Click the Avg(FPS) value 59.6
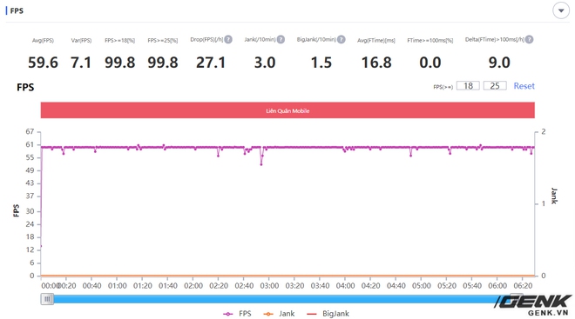This screenshot has height=319, width=575. point(43,63)
